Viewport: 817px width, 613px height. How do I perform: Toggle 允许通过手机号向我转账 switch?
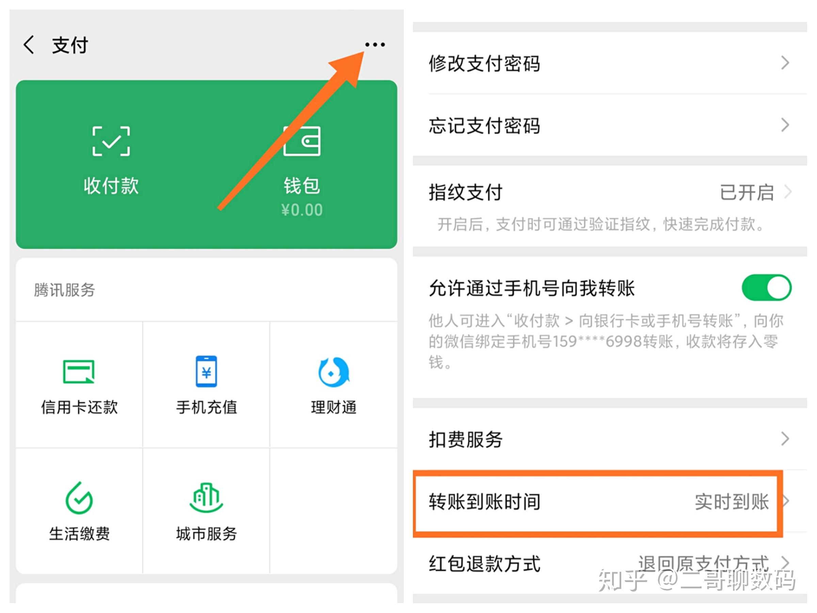766,287
